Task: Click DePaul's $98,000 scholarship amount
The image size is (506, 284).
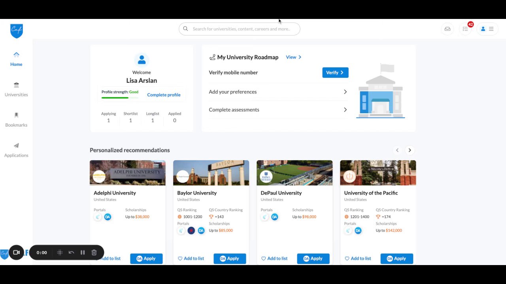Action: click(x=309, y=217)
